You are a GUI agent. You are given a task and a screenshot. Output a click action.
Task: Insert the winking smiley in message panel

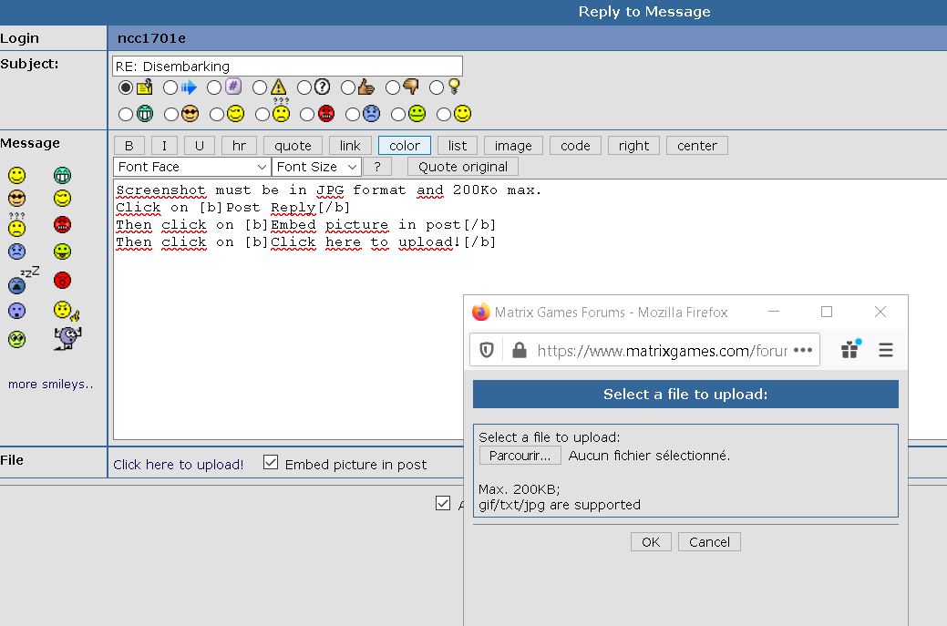coord(62,199)
